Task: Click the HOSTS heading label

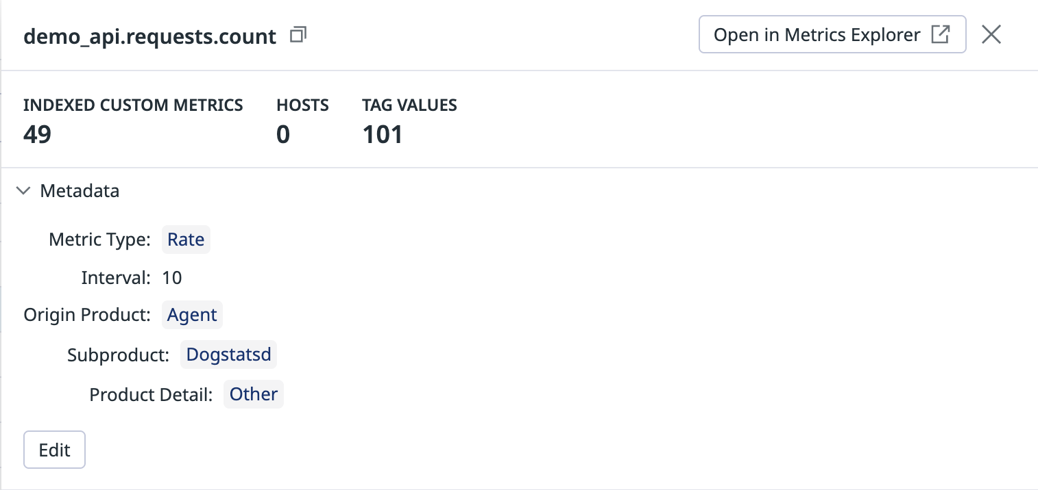Action: (x=302, y=105)
